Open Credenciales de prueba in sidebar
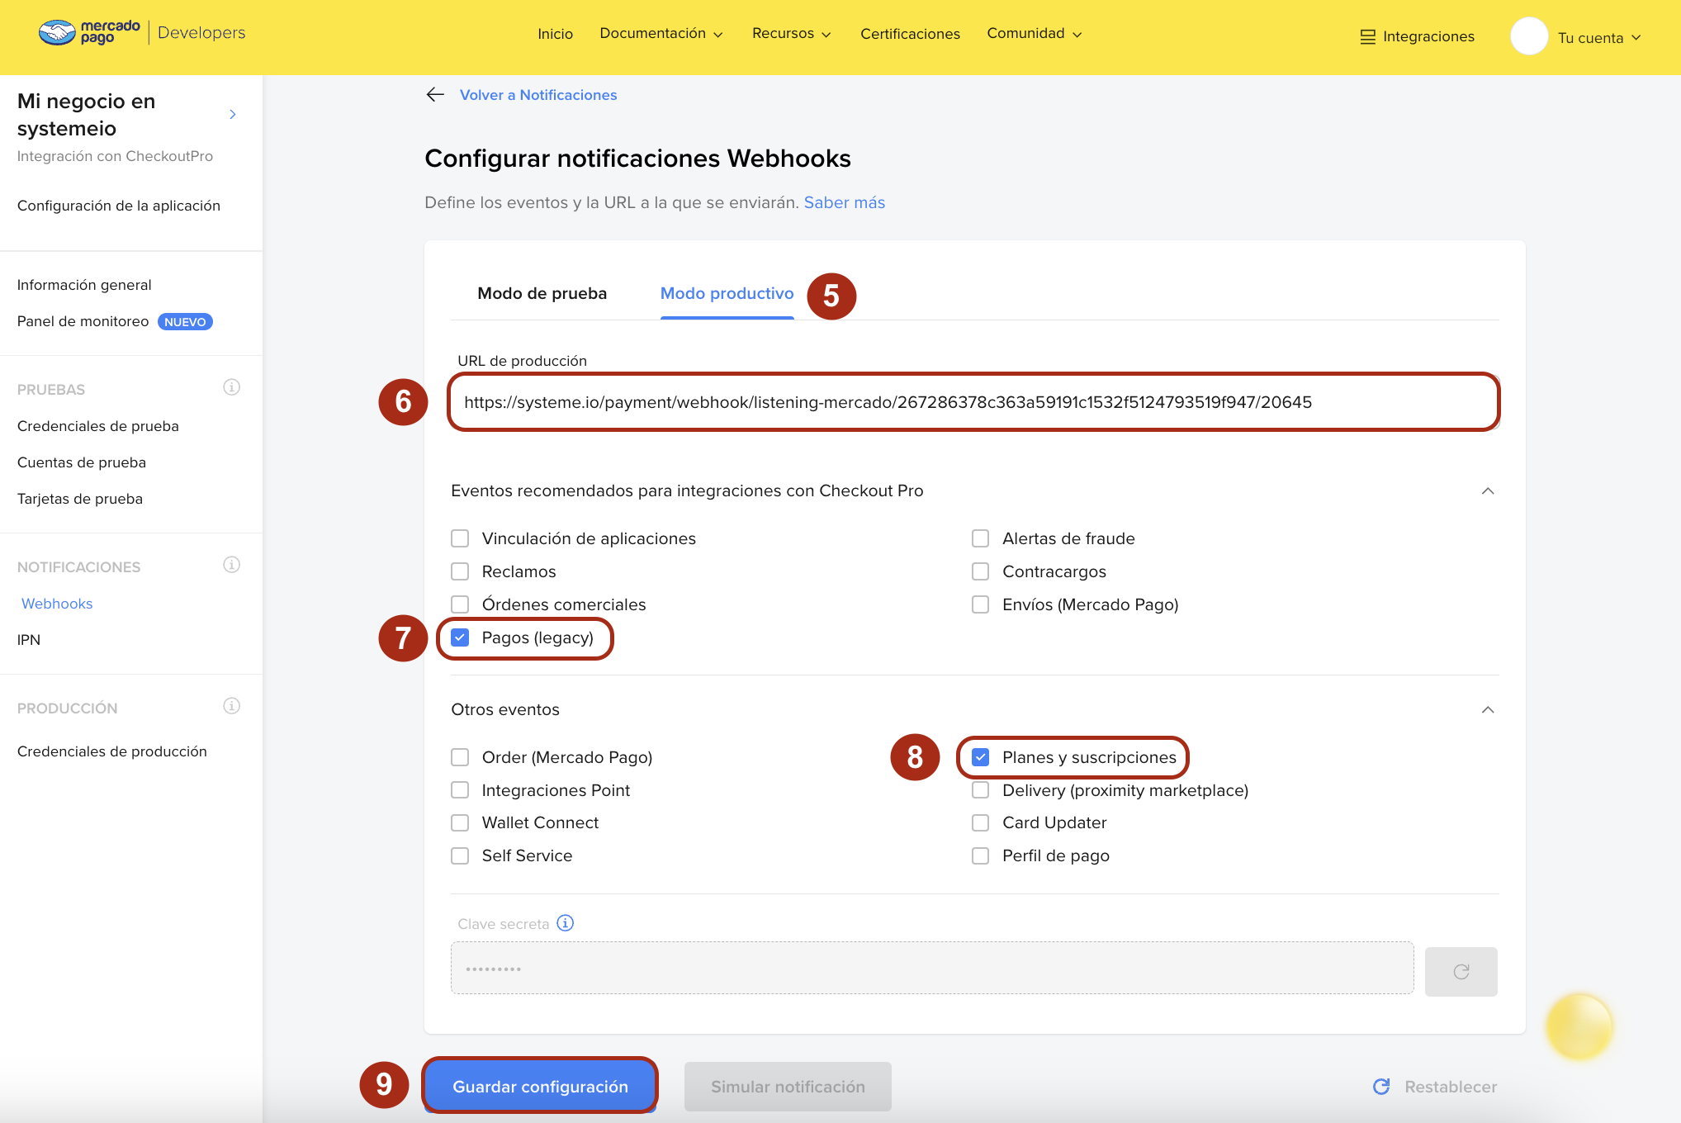 click(x=98, y=426)
